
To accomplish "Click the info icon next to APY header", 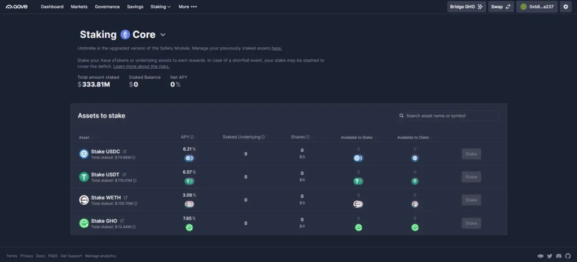I will click(192, 137).
